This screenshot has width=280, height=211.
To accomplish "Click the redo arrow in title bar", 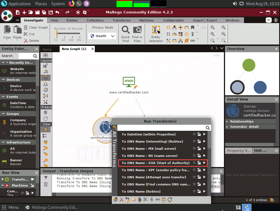I will click(68, 12).
